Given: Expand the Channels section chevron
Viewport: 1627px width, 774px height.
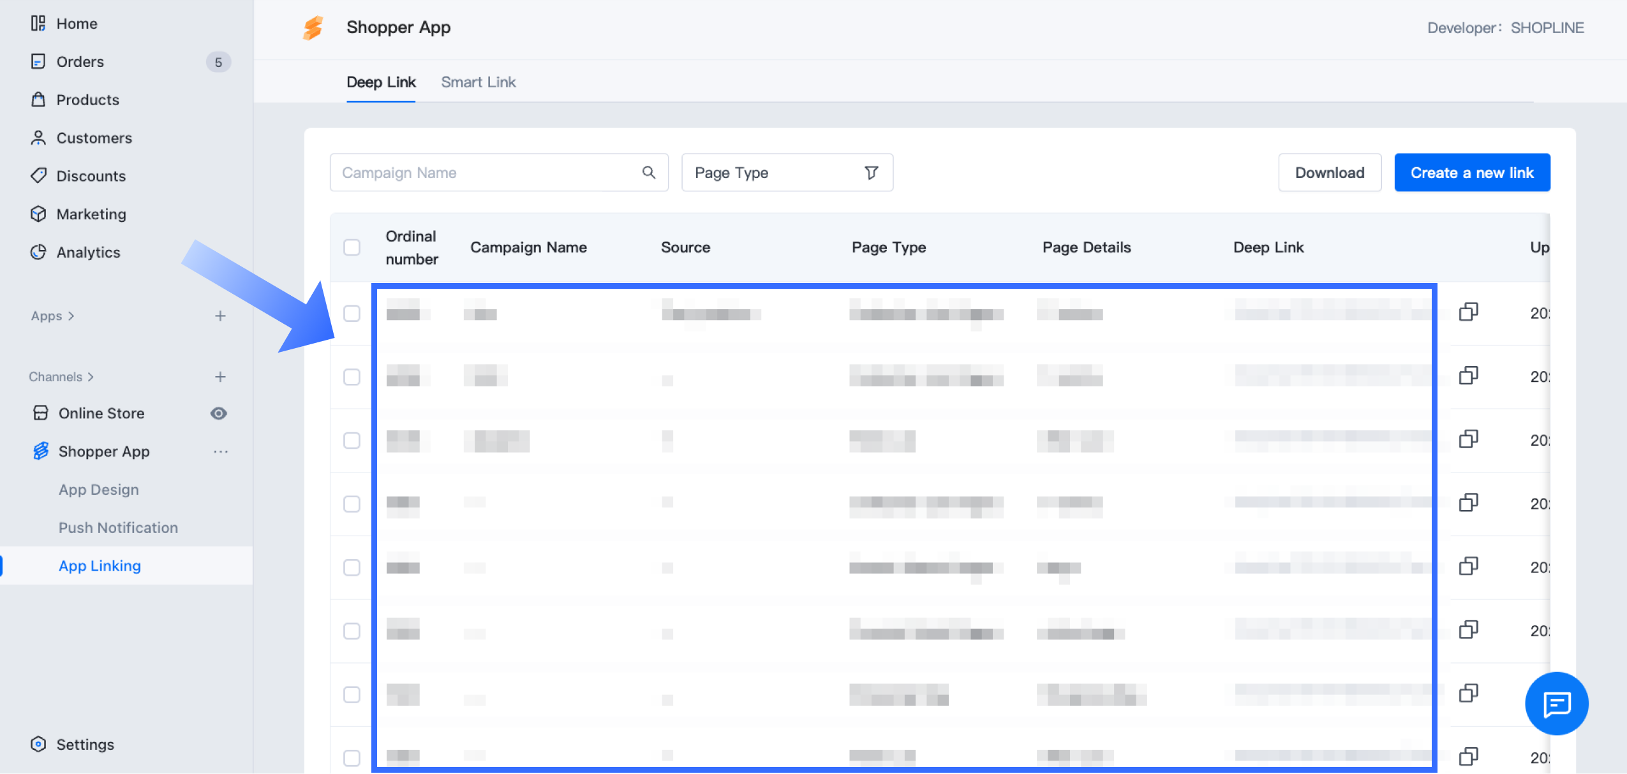Looking at the screenshot, I should click(x=91, y=377).
